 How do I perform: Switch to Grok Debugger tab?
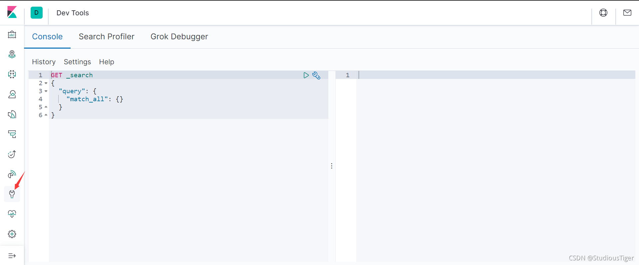179,37
